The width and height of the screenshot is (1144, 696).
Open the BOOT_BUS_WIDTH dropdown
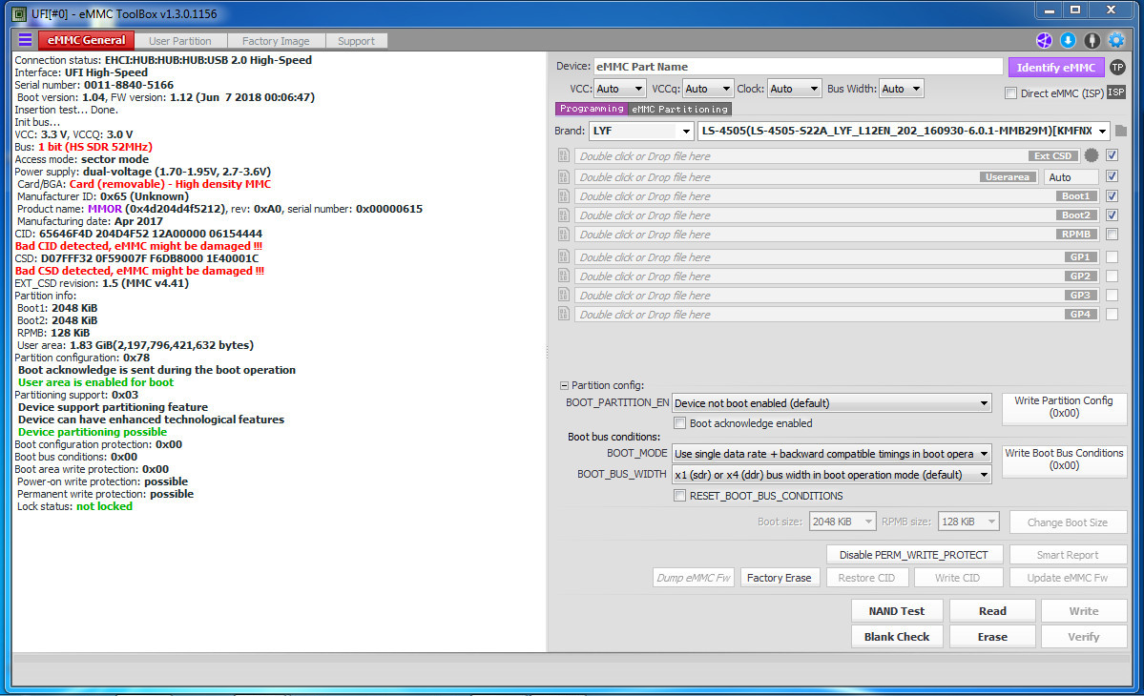[831, 475]
